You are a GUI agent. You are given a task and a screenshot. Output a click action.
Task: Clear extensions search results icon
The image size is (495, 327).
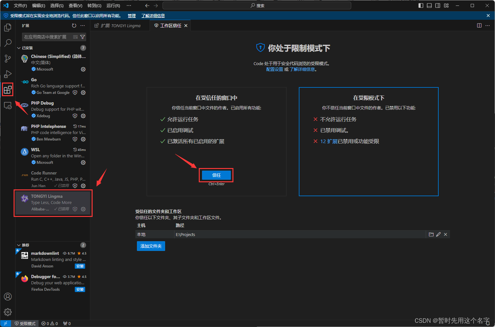click(75, 37)
